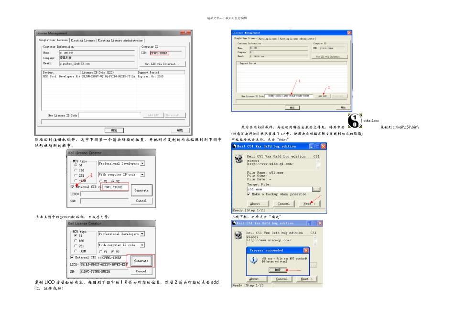Click Name field containing 'qi guibao'
Screen dimensions: 454x321
click(97, 53)
